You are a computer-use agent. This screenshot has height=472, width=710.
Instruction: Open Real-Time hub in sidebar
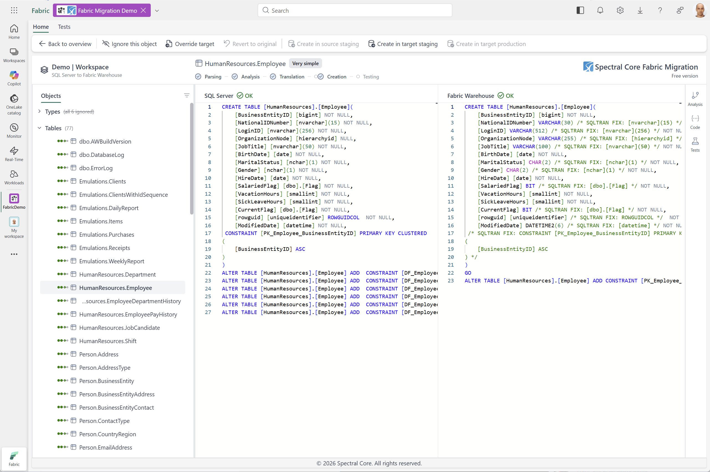pyautogui.click(x=14, y=154)
